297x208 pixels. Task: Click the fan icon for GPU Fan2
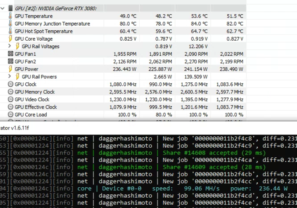coord(11,61)
